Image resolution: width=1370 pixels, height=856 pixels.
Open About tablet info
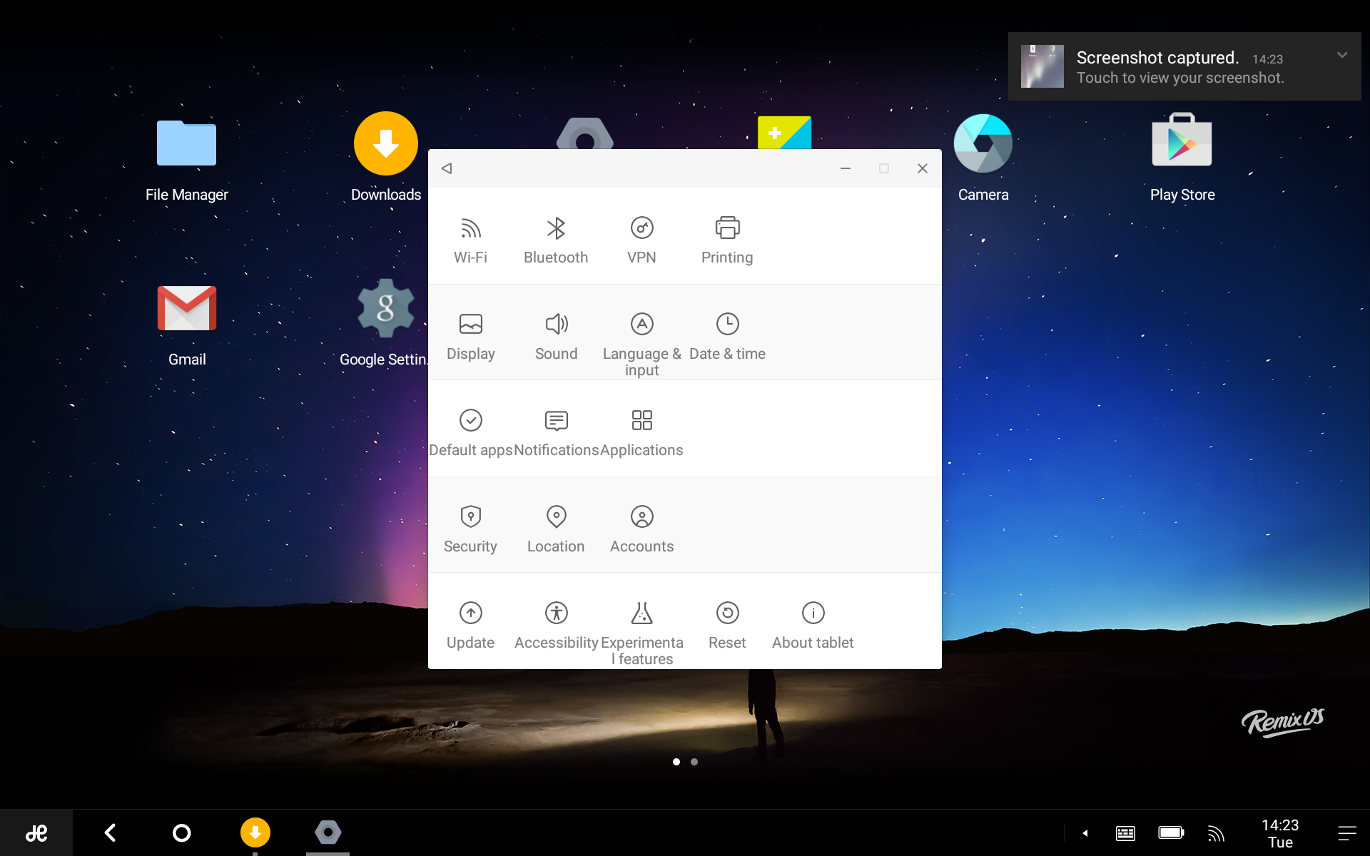click(x=813, y=624)
